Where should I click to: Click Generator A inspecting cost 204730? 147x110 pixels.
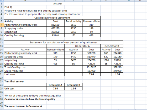tap(91, 60)
